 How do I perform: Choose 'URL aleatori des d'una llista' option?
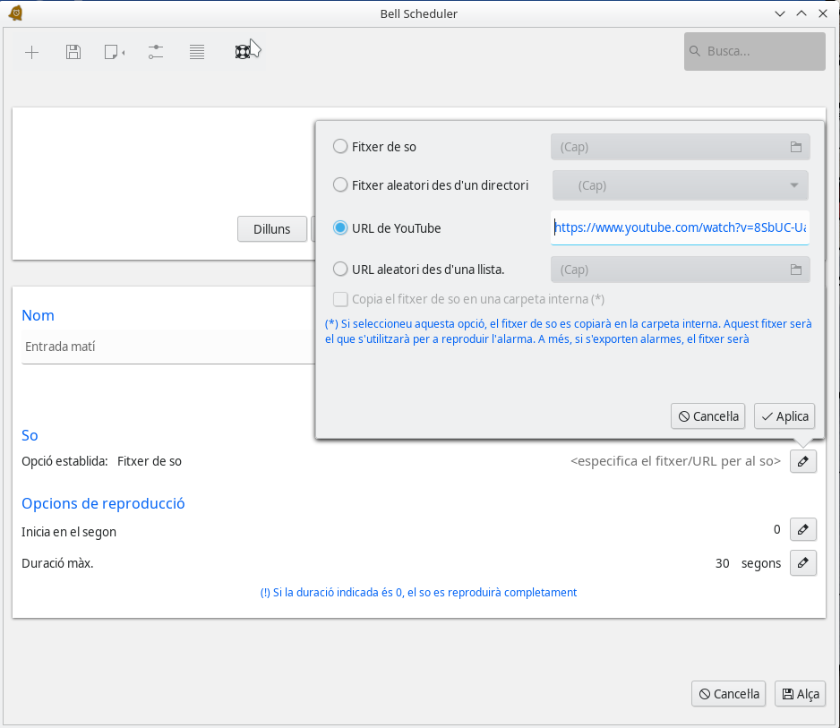click(340, 269)
